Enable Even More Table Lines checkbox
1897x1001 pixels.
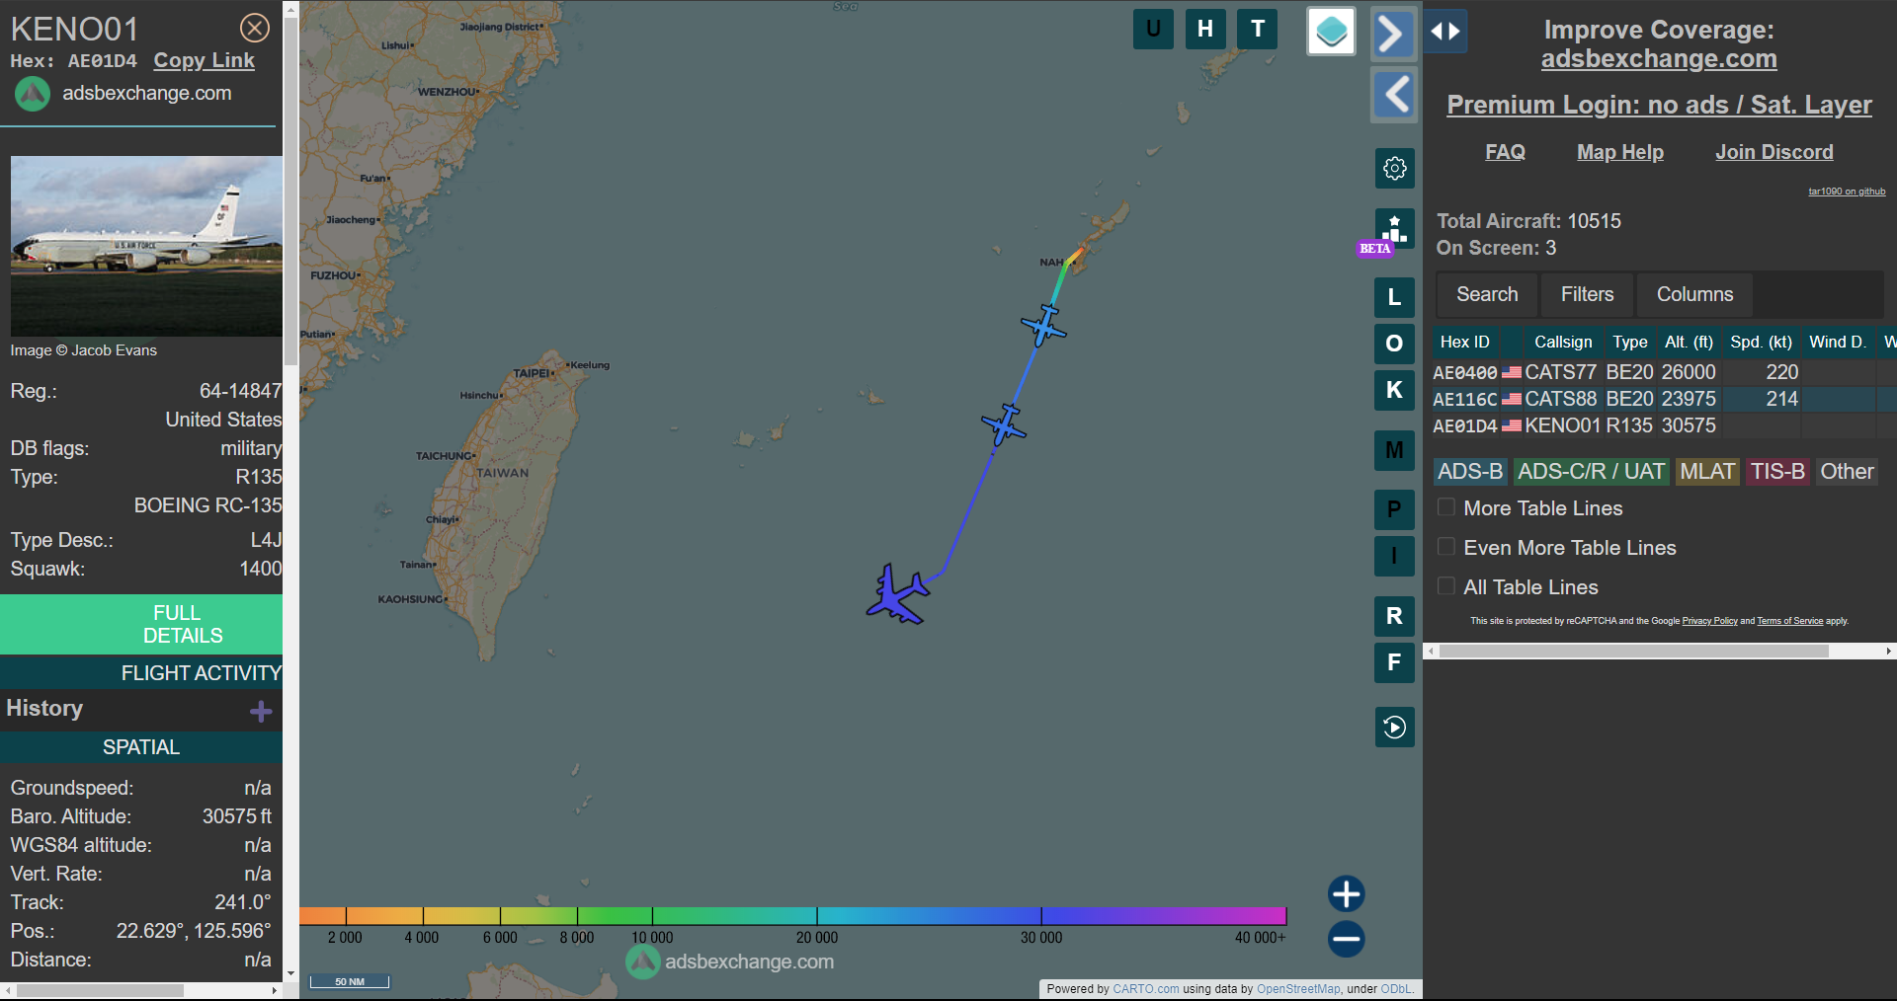click(x=1445, y=547)
